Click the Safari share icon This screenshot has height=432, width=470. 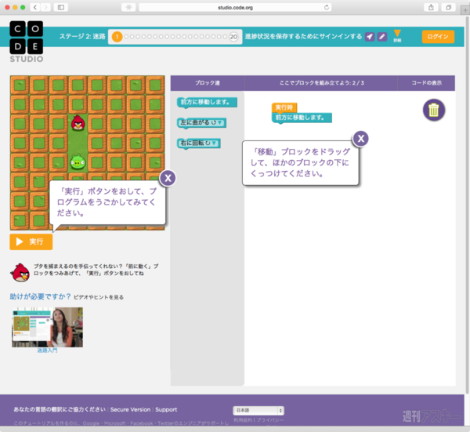[431, 7]
